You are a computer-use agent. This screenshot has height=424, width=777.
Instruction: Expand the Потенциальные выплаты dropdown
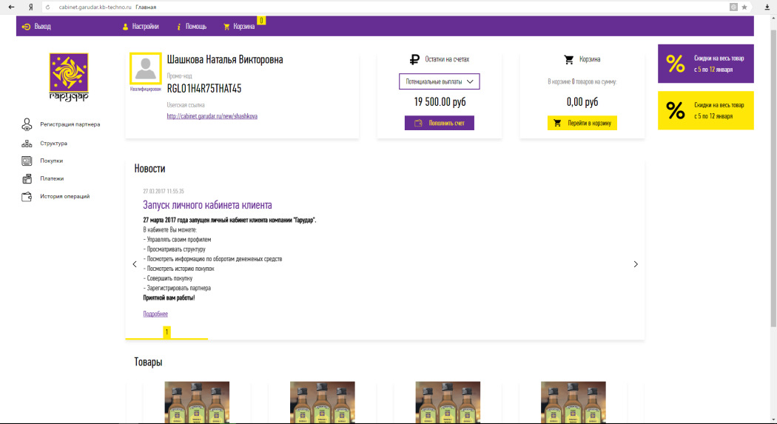coord(440,81)
